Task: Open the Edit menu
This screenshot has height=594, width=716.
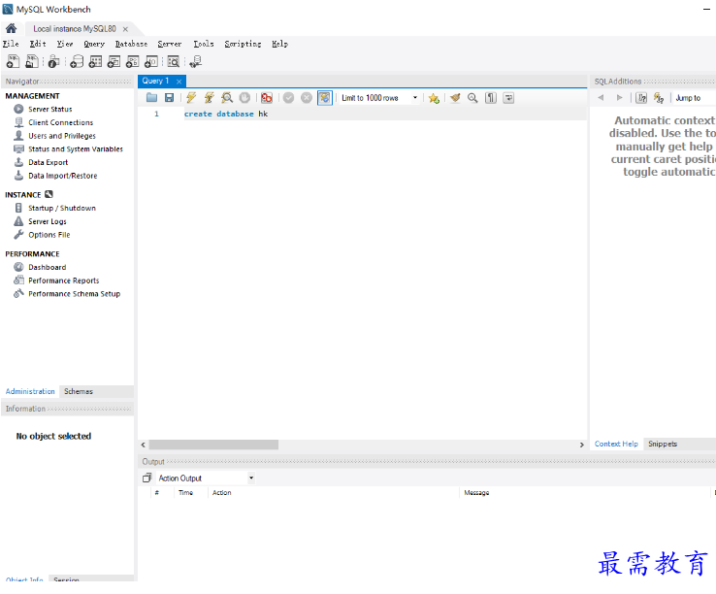Action: 38,44
